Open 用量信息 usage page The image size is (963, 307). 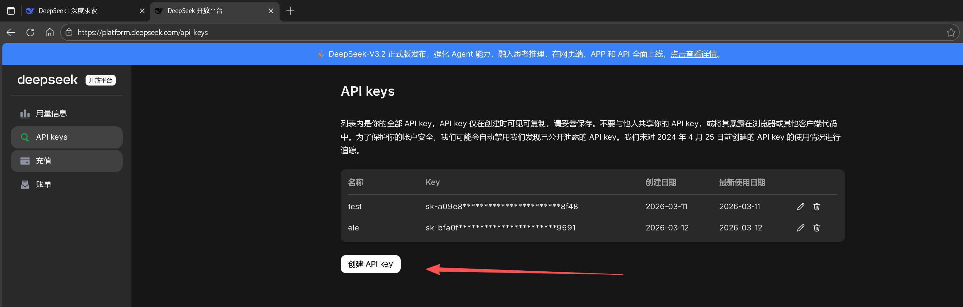click(x=66, y=114)
